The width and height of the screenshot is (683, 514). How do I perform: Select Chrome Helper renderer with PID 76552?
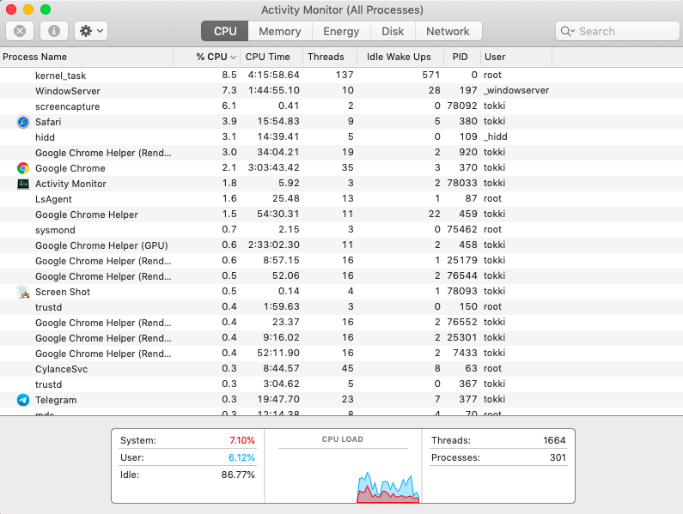[x=342, y=323]
